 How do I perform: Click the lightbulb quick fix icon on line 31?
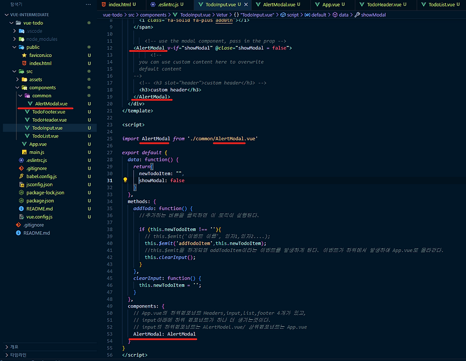[125, 180]
